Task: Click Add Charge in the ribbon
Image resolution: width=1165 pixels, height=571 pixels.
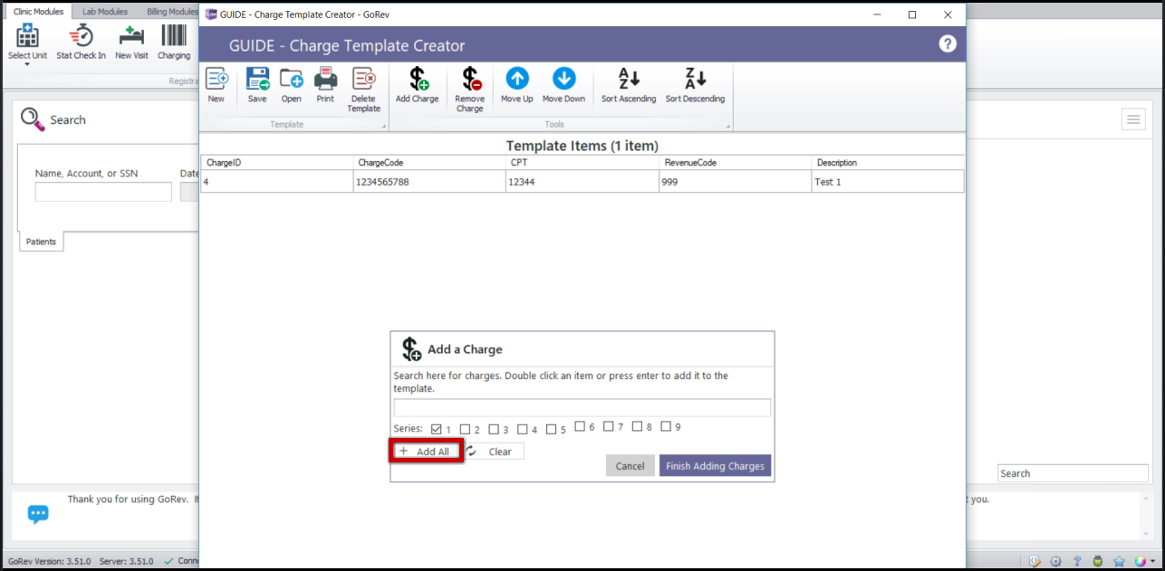Action: tap(417, 85)
